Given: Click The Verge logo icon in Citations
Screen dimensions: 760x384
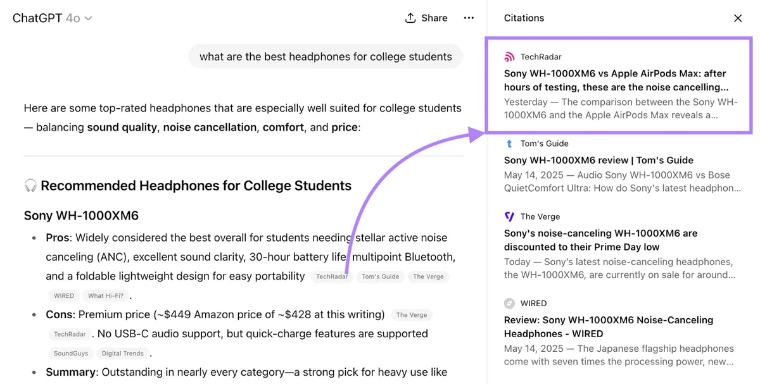Looking at the screenshot, I should click(509, 216).
